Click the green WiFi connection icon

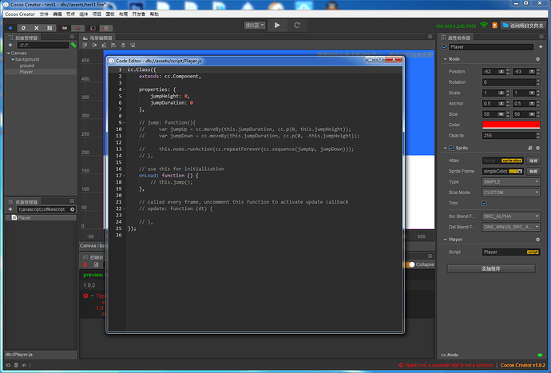(484, 26)
